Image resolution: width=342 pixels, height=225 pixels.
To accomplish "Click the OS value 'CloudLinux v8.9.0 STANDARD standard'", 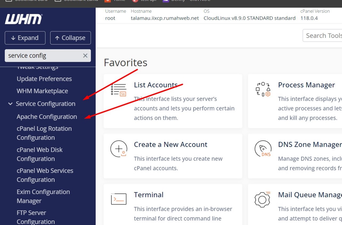I will pyautogui.click(x=250, y=18).
